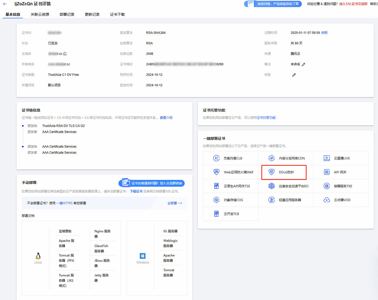Click the 云点播VOD icon
The height and width of the screenshot is (300, 378).
pyautogui.click(x=327, y=200)
